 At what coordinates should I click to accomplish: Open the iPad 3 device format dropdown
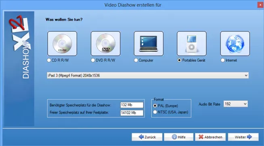point(148,75)
